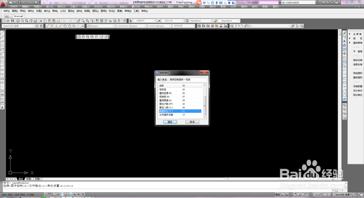Select the Rectangle tool in the left draw toolbar
The image size is (364, 198).
(2, 49)
